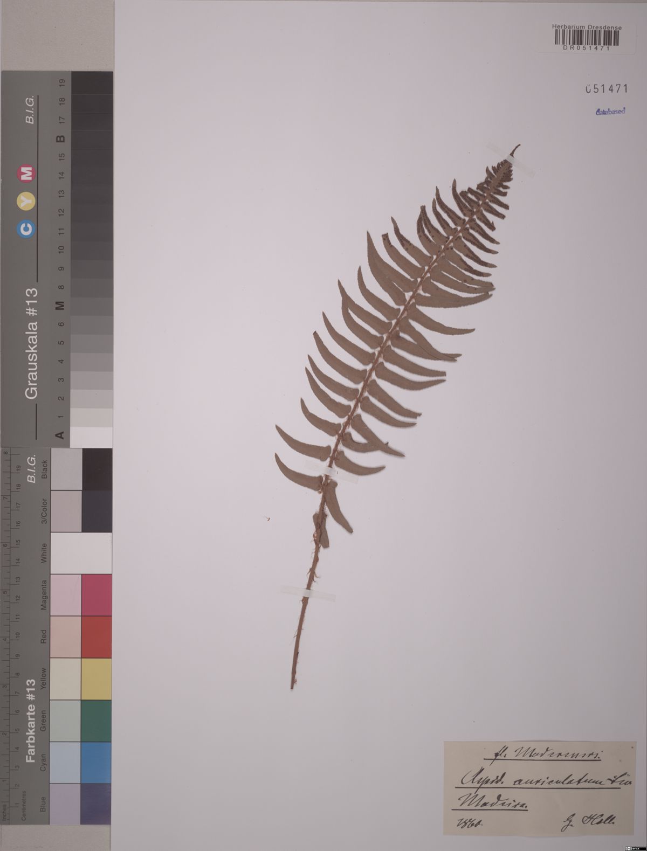Click the black swatch on the Farbkarte

97,469
